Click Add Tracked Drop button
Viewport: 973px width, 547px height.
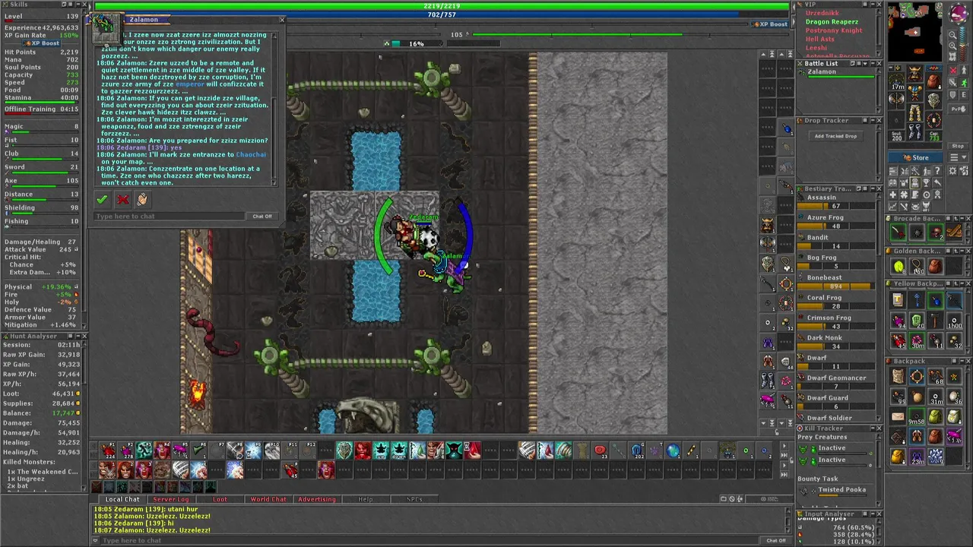[x=835, y=136]
